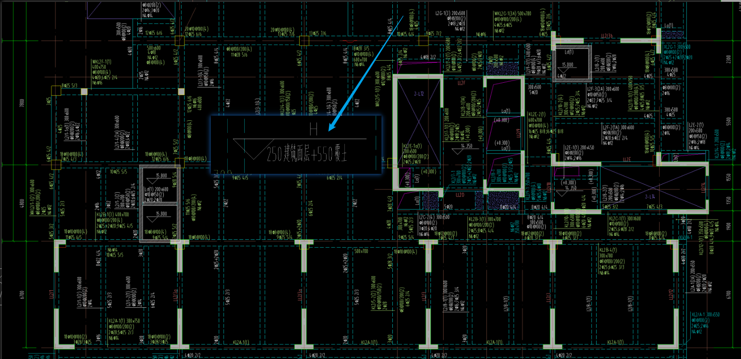Select the 'KL2B-1(3) 400x700' beam label
Image resolution: width=741 pixels, height=359 pixels.
coord(112,214)
